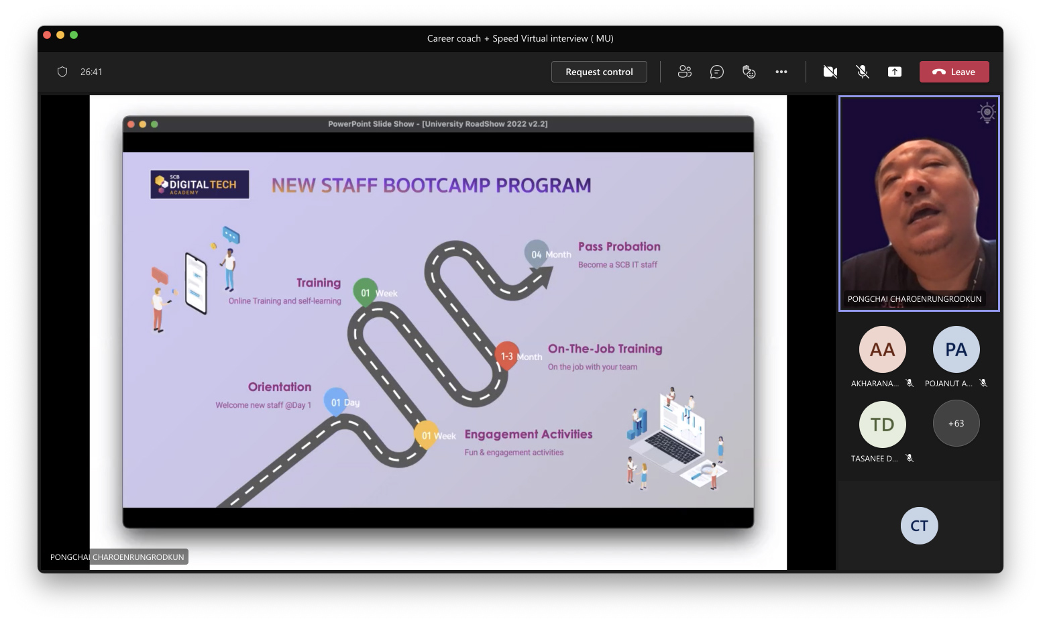Viewport: 1041px width, 623px height.
Task: Select the AA participant avatar
Action: (x=882, y=349)
